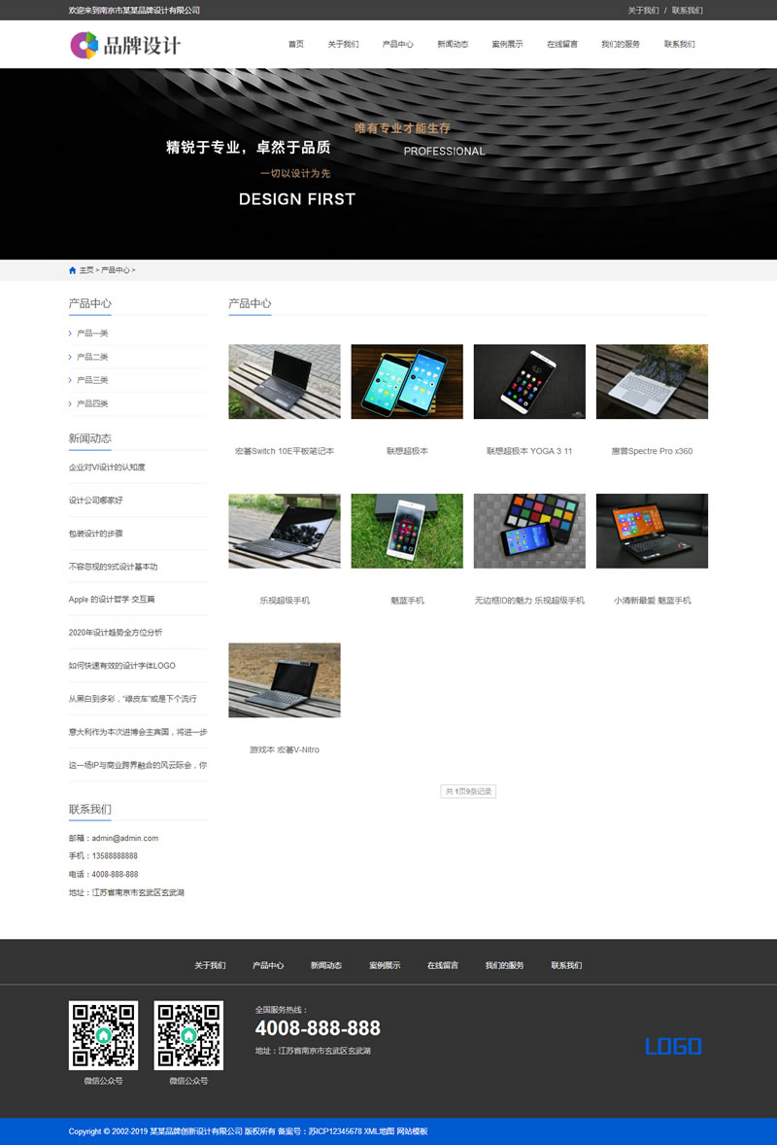Viewport: 777px width, 1145px height.
Task: Open the 惠普Spectre Pro x360 product image
Action: pyautogui.click(x=652, y=381)
